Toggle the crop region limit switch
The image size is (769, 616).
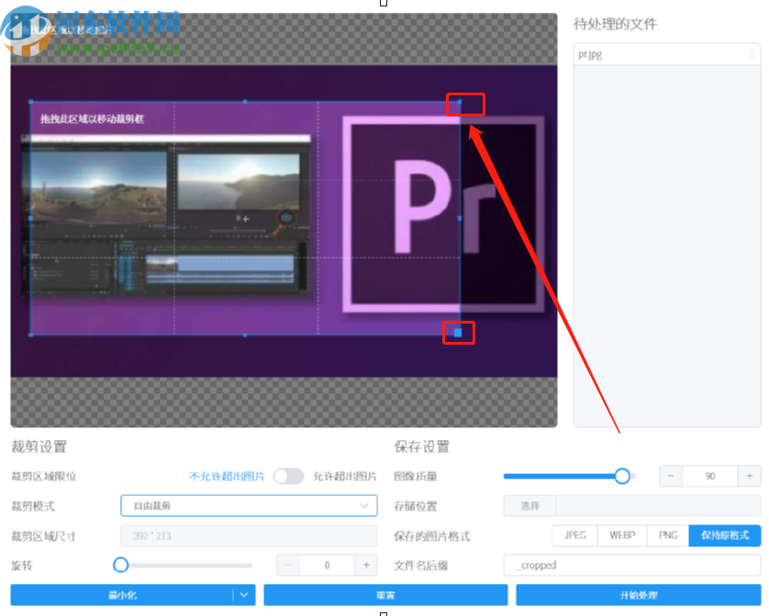pyautogui.click(x=288, y=477)
